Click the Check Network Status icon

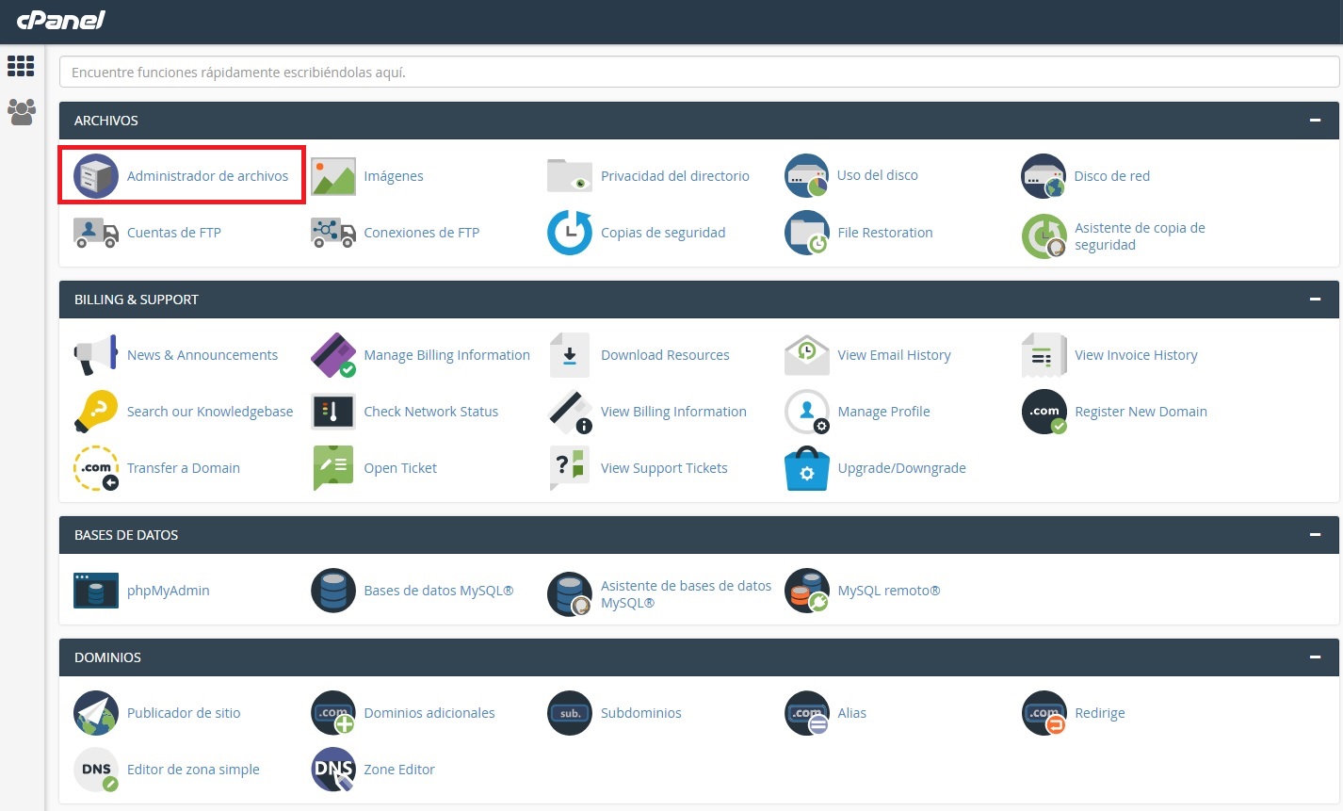click(333, 412)
